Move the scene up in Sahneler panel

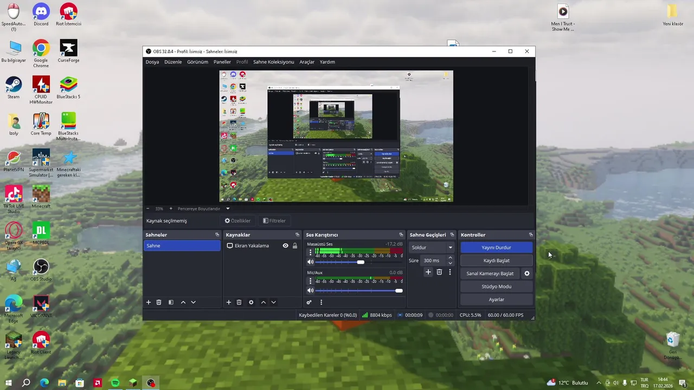coord(183,302)
